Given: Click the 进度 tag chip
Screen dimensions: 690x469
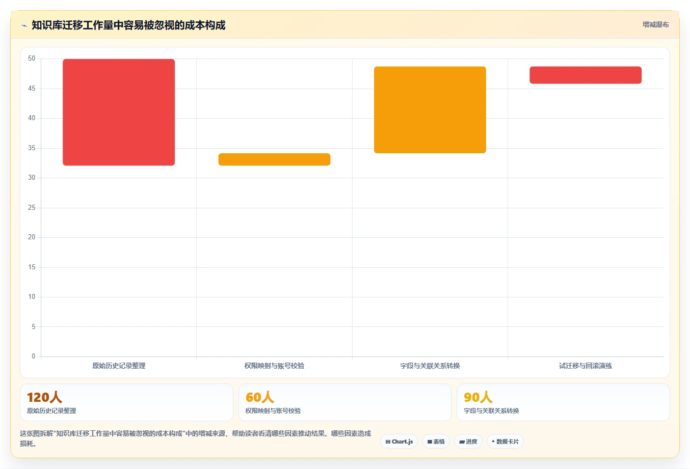Looking at the screenshot, I should (468, 442).
